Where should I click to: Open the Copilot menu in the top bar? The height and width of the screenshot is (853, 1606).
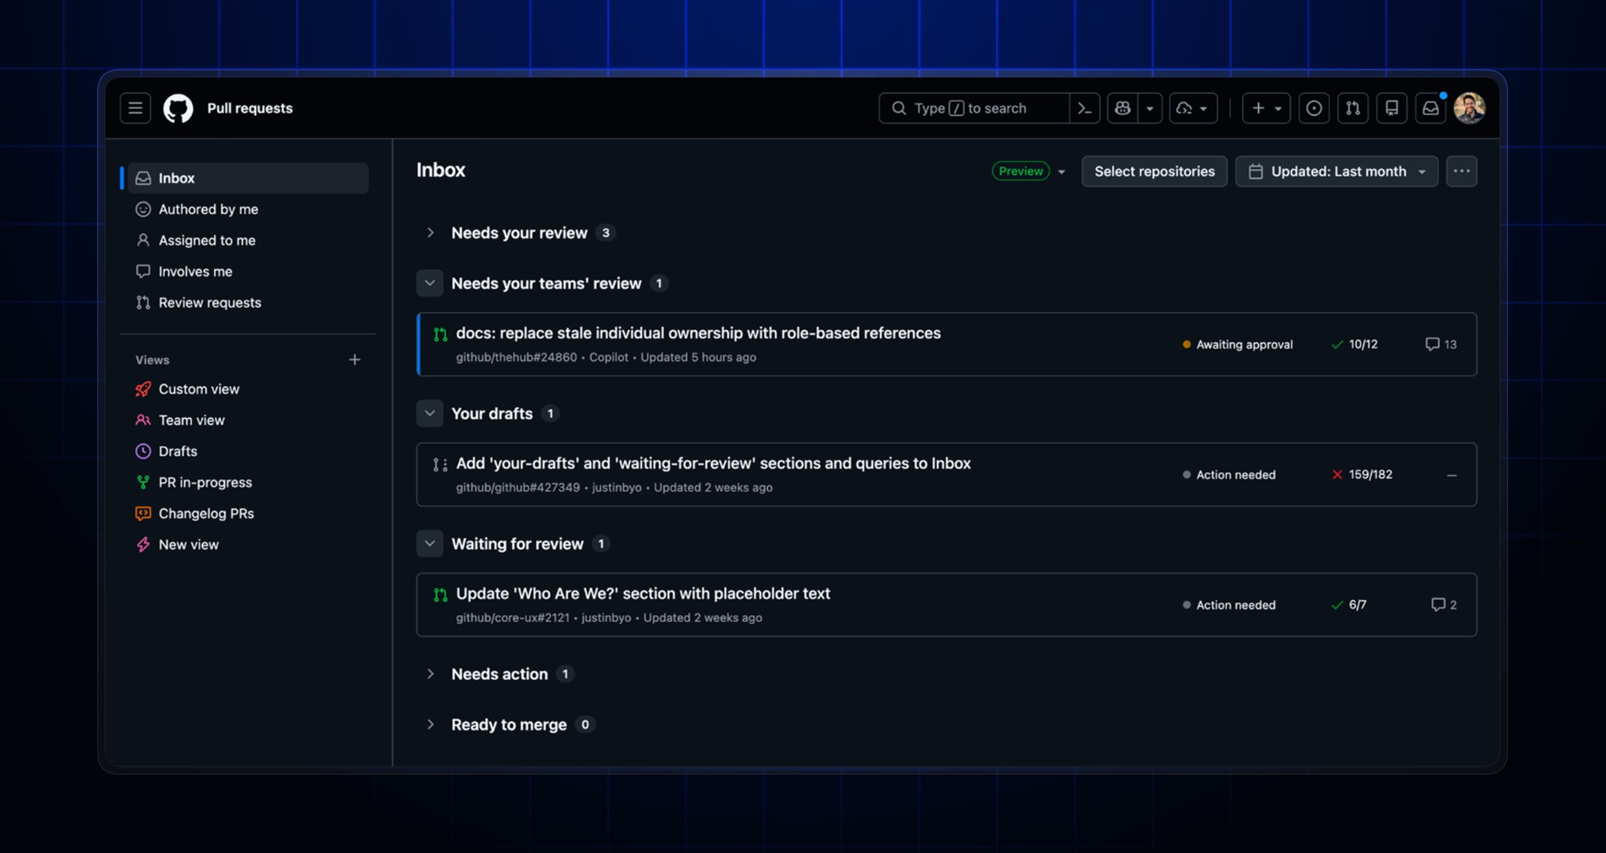[1123, 108]
